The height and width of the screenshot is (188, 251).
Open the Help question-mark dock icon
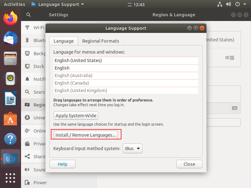coord(10,139)
